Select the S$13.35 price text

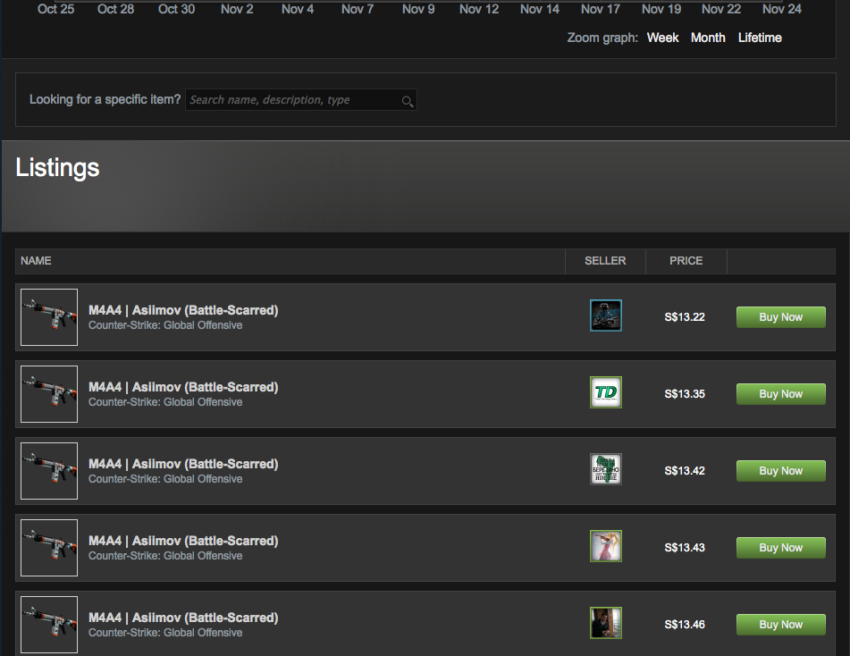[x=685, y=394]
